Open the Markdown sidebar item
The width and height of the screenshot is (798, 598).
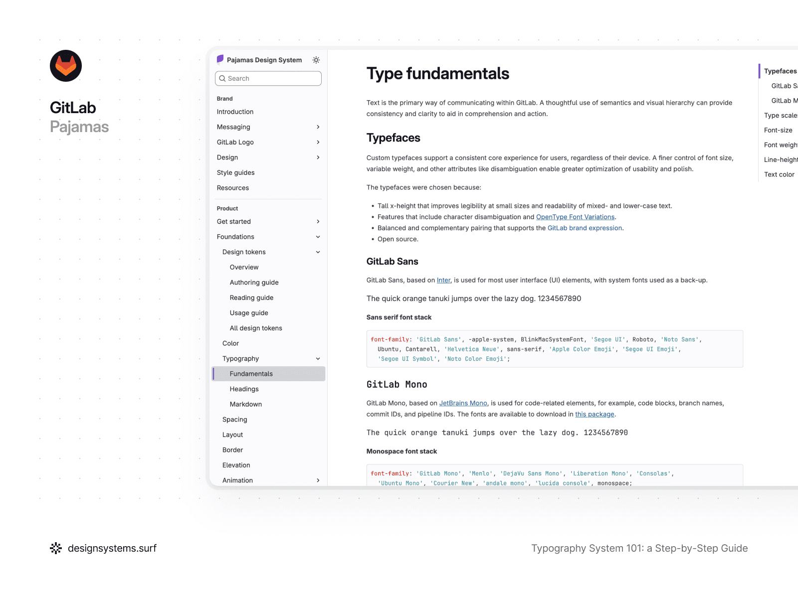tap(245, 404)
